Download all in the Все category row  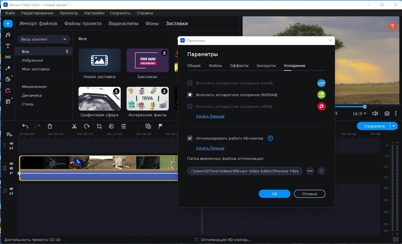(67, 51)
